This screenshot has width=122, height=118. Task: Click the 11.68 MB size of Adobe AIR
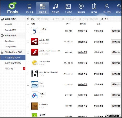click(x=68, y=42)
